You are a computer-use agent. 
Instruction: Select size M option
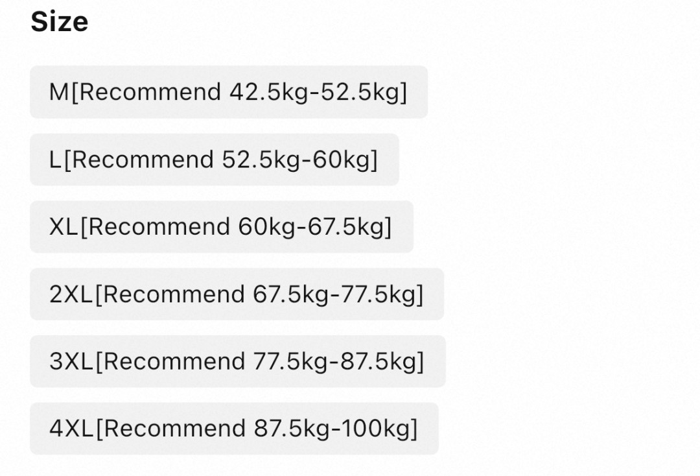coord(228,92)
